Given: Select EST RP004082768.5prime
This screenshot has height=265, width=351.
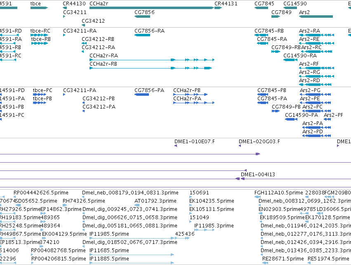Looking at the screenshot, I should coord(58,251).
